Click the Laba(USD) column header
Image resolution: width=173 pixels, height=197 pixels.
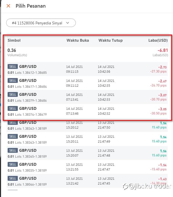point(158,40)
